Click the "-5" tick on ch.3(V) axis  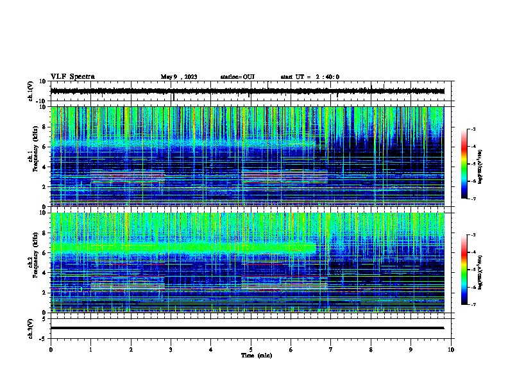(43, 339)
